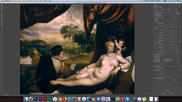Open the Edit menu
The image size is (182, 102).
(16, 1)
